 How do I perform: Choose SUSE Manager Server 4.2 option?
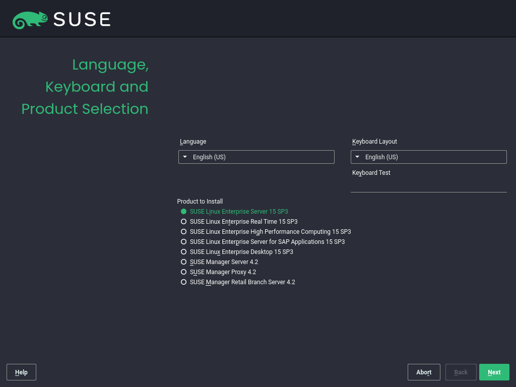184,262
